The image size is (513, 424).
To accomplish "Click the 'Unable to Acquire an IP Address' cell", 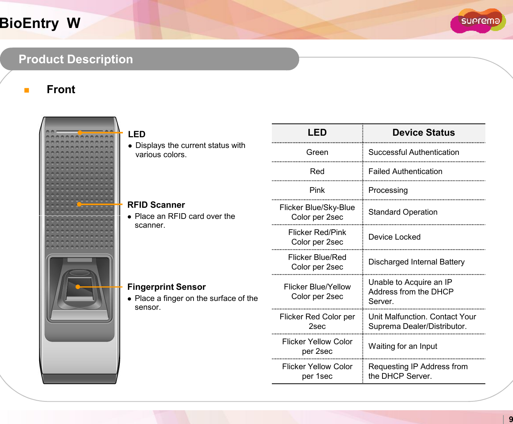I will (x=424, y=291).
